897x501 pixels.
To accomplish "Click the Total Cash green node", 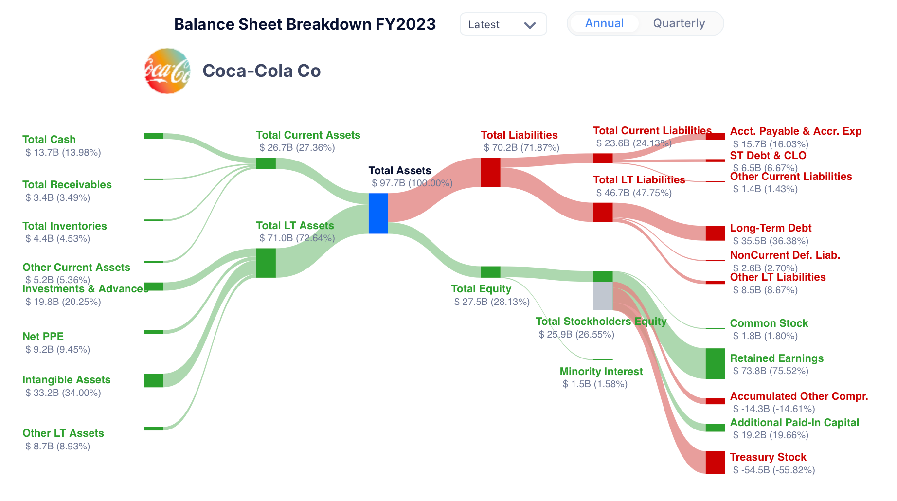I will (153, 136).
